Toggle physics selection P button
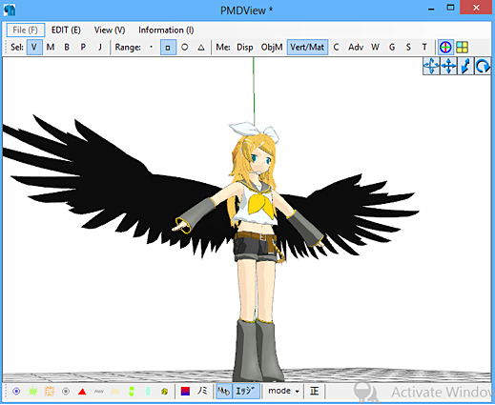 click(x=83, y=48)
